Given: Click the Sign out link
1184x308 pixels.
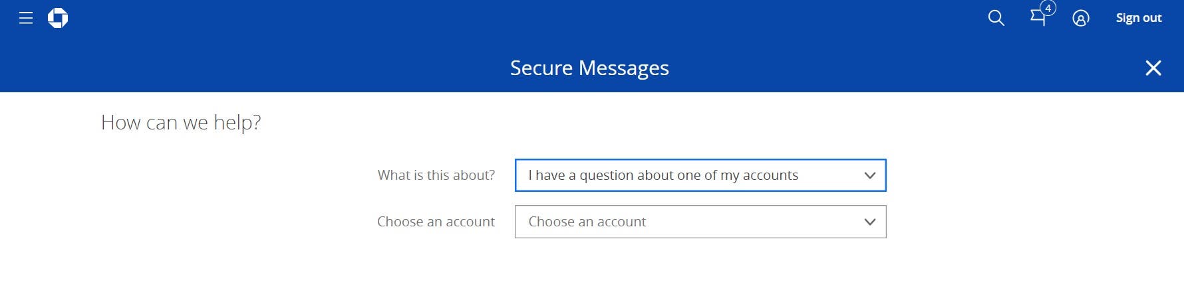Looking at the screenshot, I should (x=1139, y=18).
